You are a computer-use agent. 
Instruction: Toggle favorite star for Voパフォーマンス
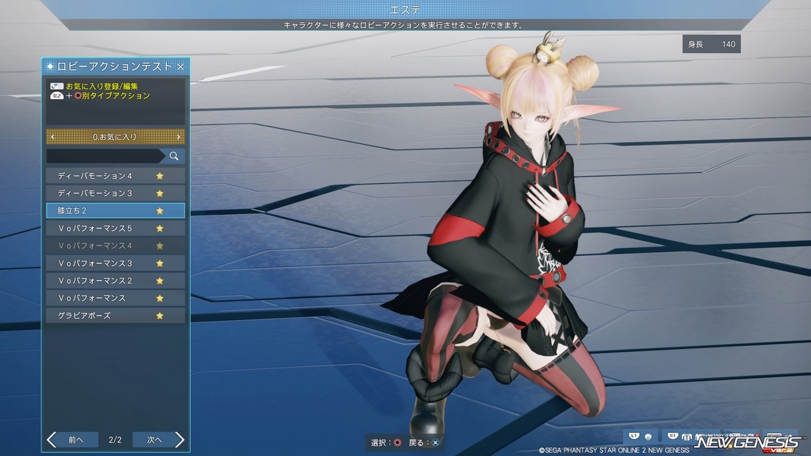(x=160, y=298)
